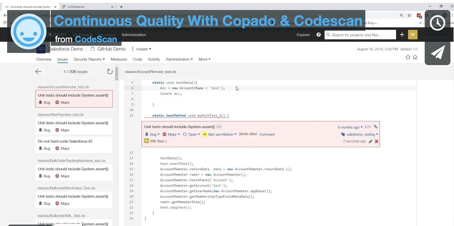Change assignee Ben van Klinken dropdown
The image size is (454, 226).
click(x=219, y=134)
